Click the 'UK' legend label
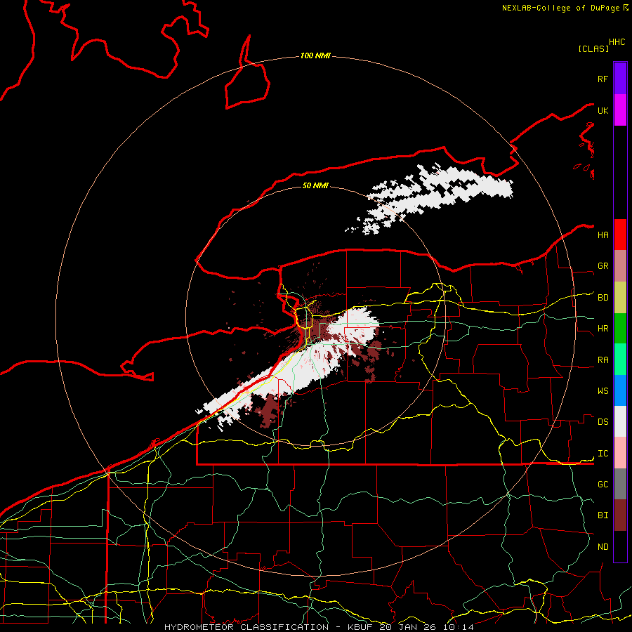 [603, 110]
